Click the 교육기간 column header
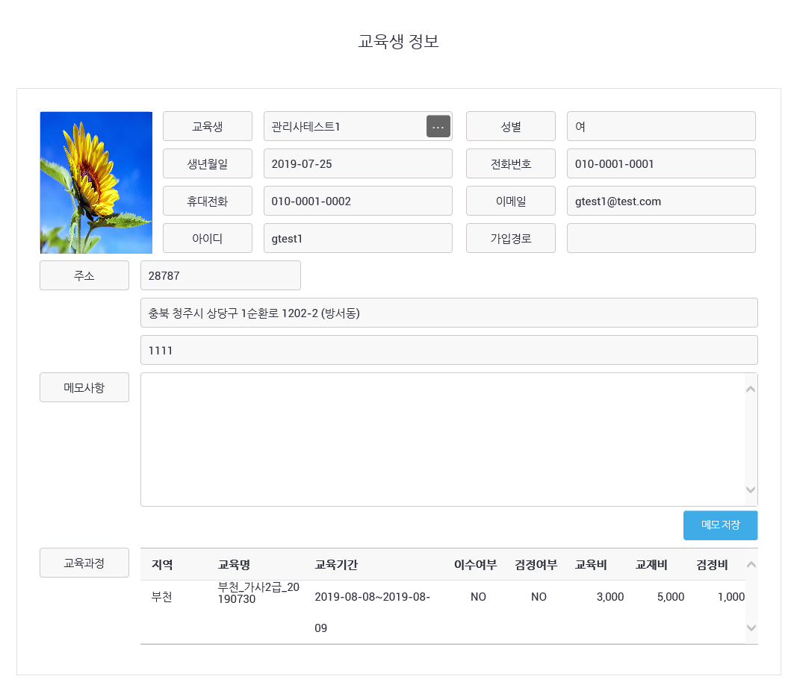Image resolution: width=791 pixels, height=688 pixels. tap(336, 565)
